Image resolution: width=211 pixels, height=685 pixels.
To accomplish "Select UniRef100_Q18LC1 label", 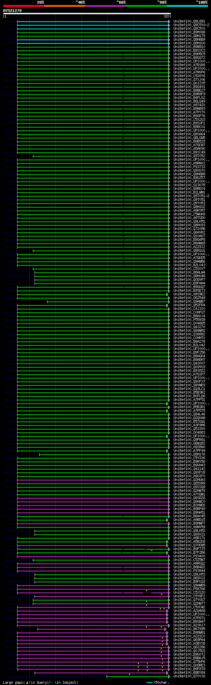I will [x=189, y=389].
